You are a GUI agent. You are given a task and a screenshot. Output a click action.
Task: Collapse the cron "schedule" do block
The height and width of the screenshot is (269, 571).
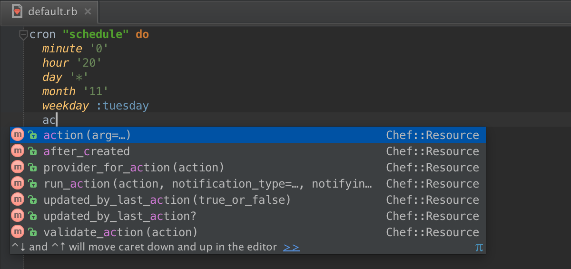point(23,34)
